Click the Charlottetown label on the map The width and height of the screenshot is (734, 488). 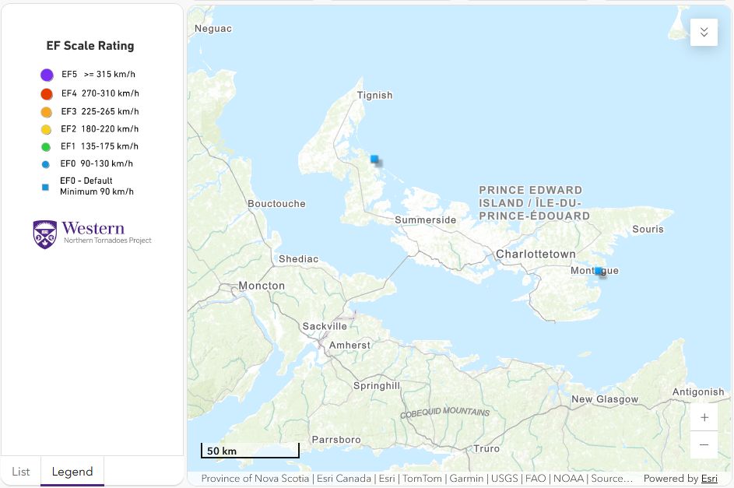pos(536,254)
